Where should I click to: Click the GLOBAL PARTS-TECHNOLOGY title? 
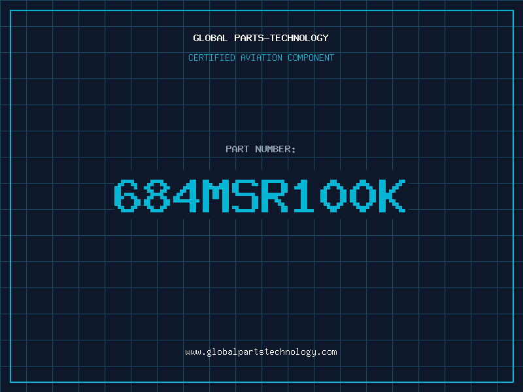click(261, 38)
